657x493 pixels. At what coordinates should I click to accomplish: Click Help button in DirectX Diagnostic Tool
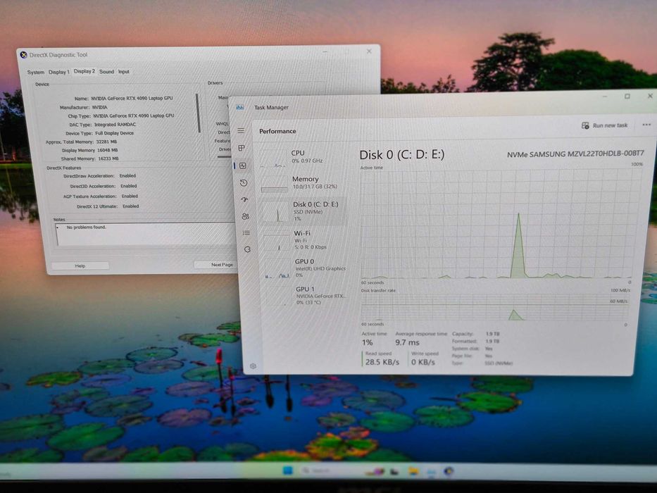pos(80,266)
